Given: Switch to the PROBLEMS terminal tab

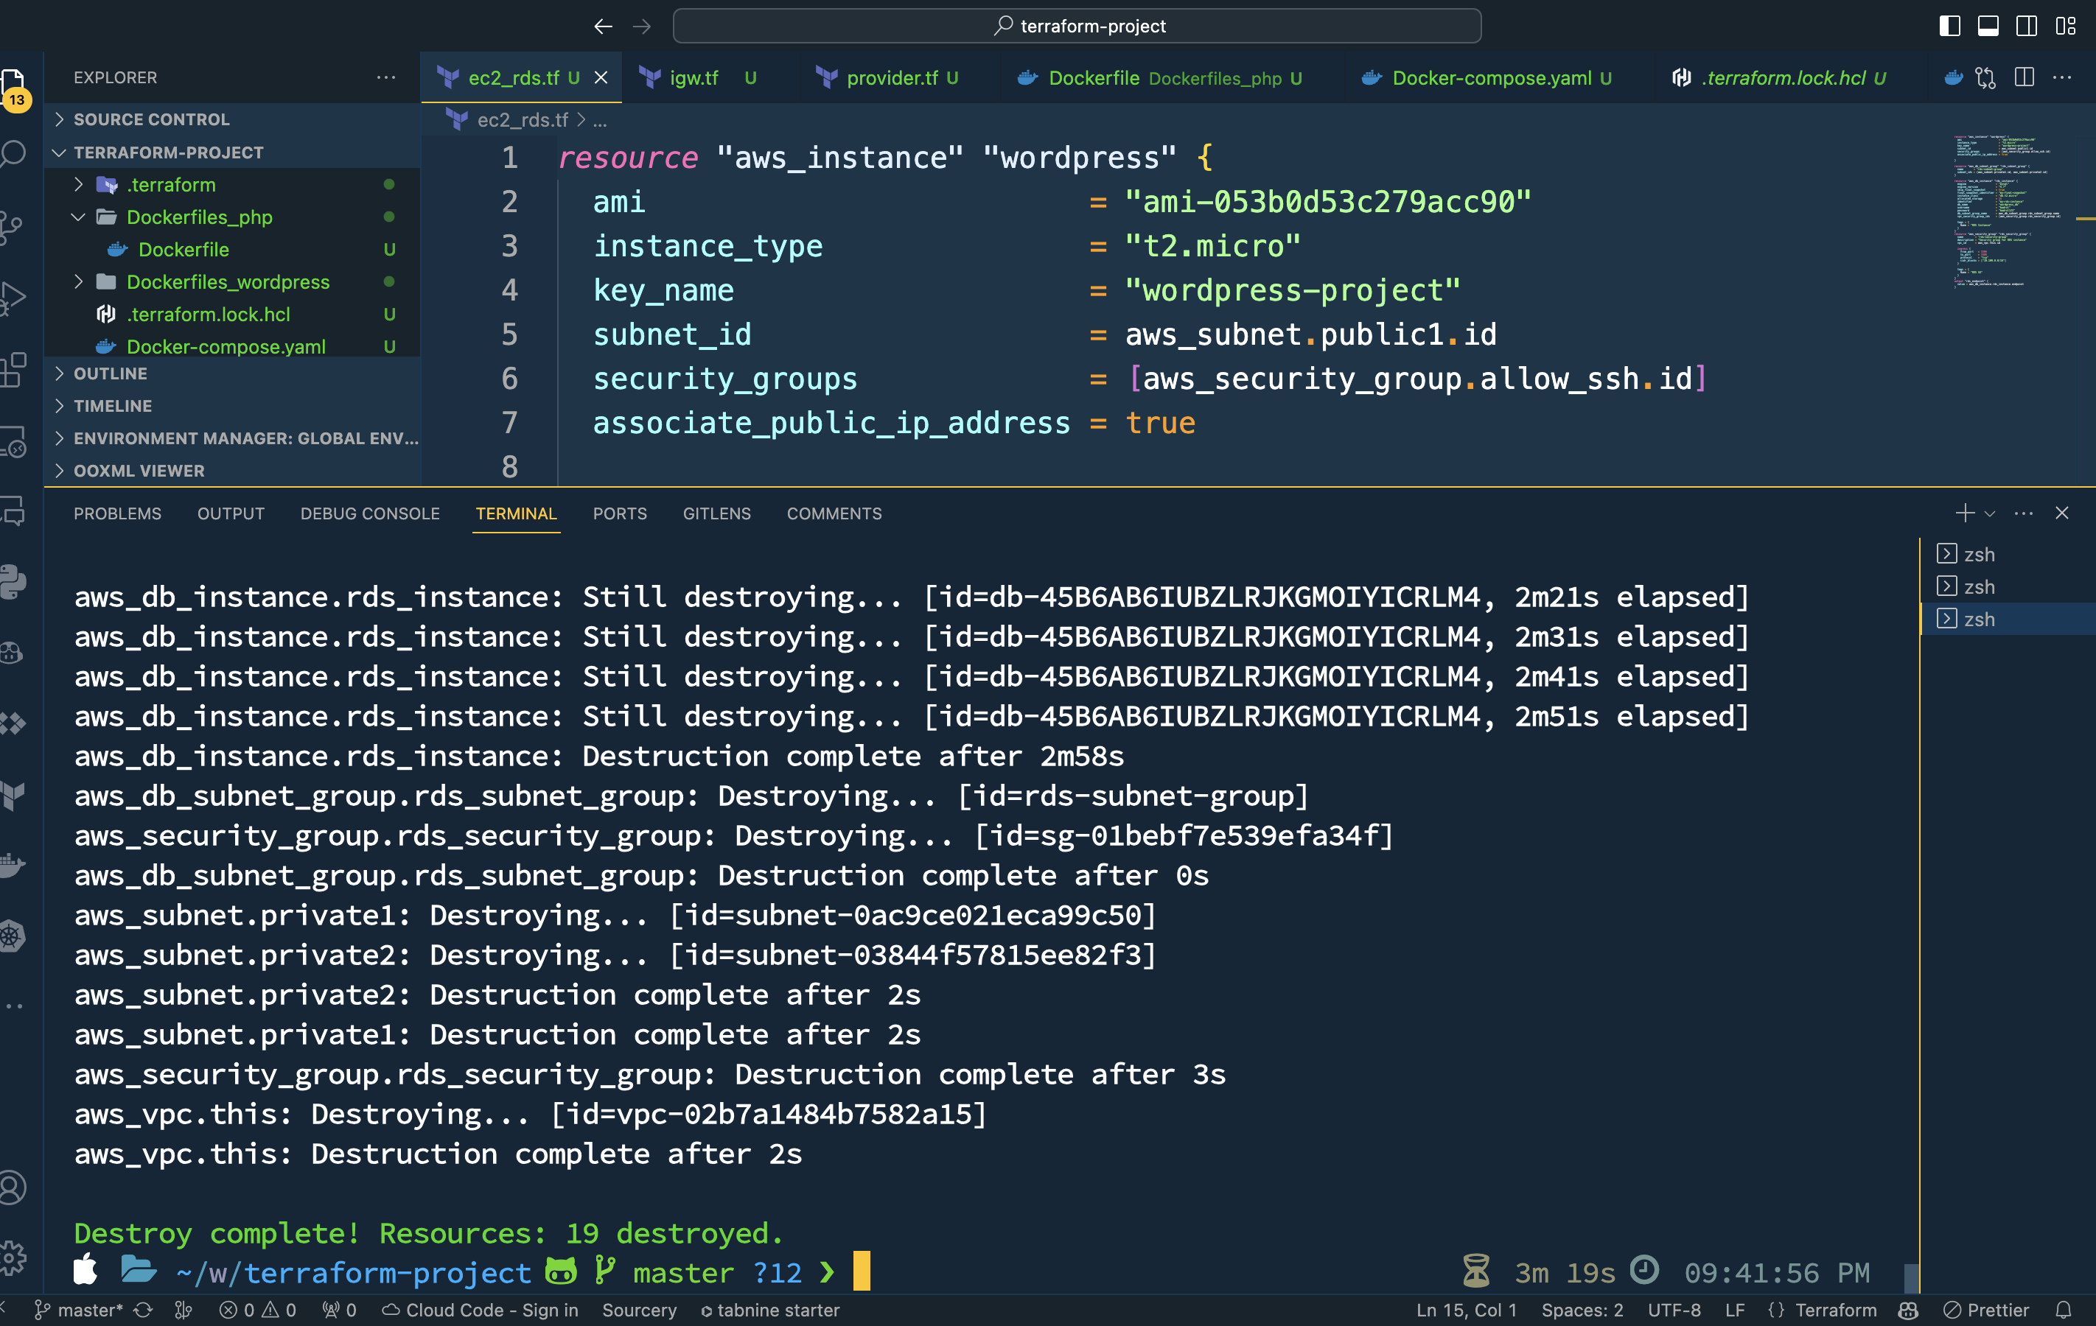Looking at the screenshot, I should [x=118, y=512].
